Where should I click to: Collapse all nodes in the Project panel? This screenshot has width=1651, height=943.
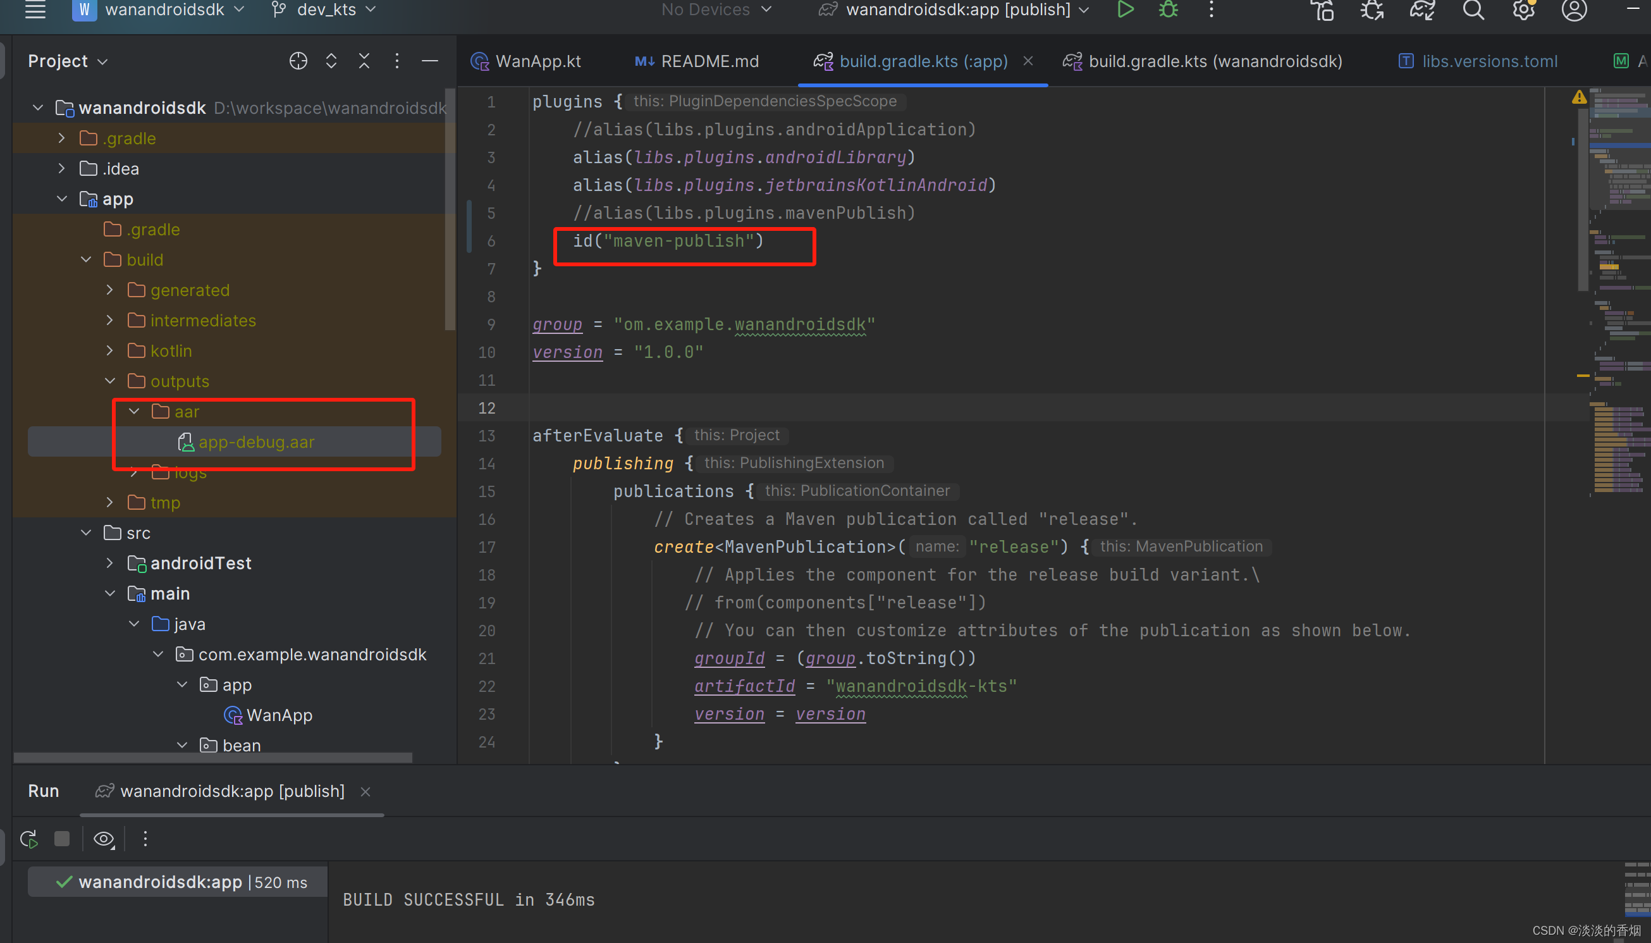[364, 61]
